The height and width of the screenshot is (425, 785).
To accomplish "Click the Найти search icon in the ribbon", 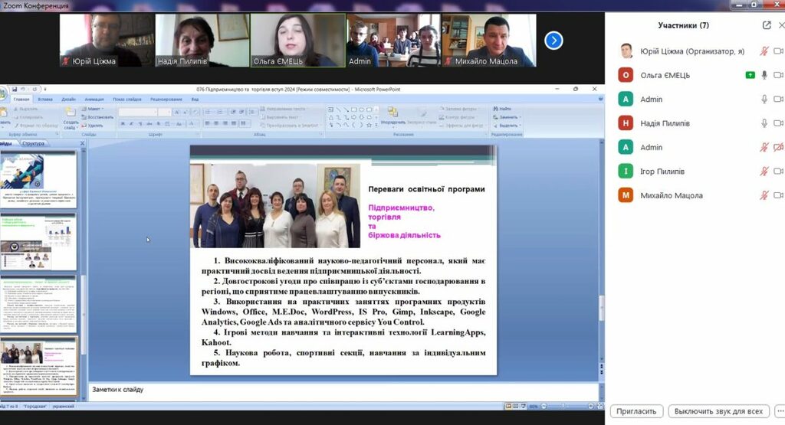I will 504,109.
